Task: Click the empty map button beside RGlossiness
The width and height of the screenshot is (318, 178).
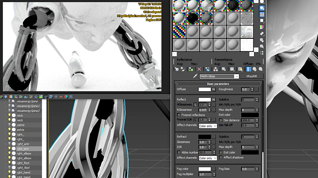Action: coord(214,110)
